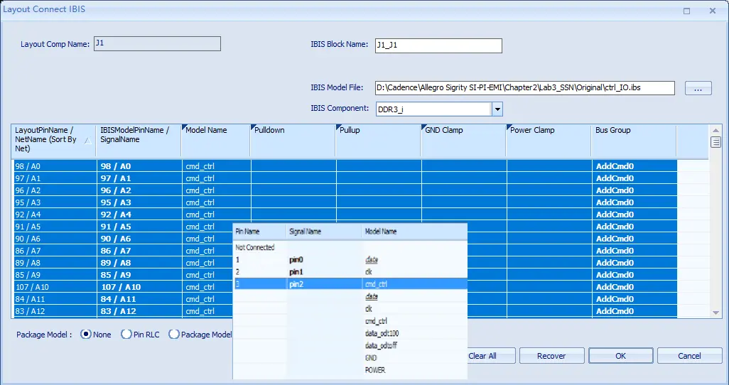Click AddCmd0 bus group in 92 / A4 row
The image size is (729, 385).
pos(634,215)
